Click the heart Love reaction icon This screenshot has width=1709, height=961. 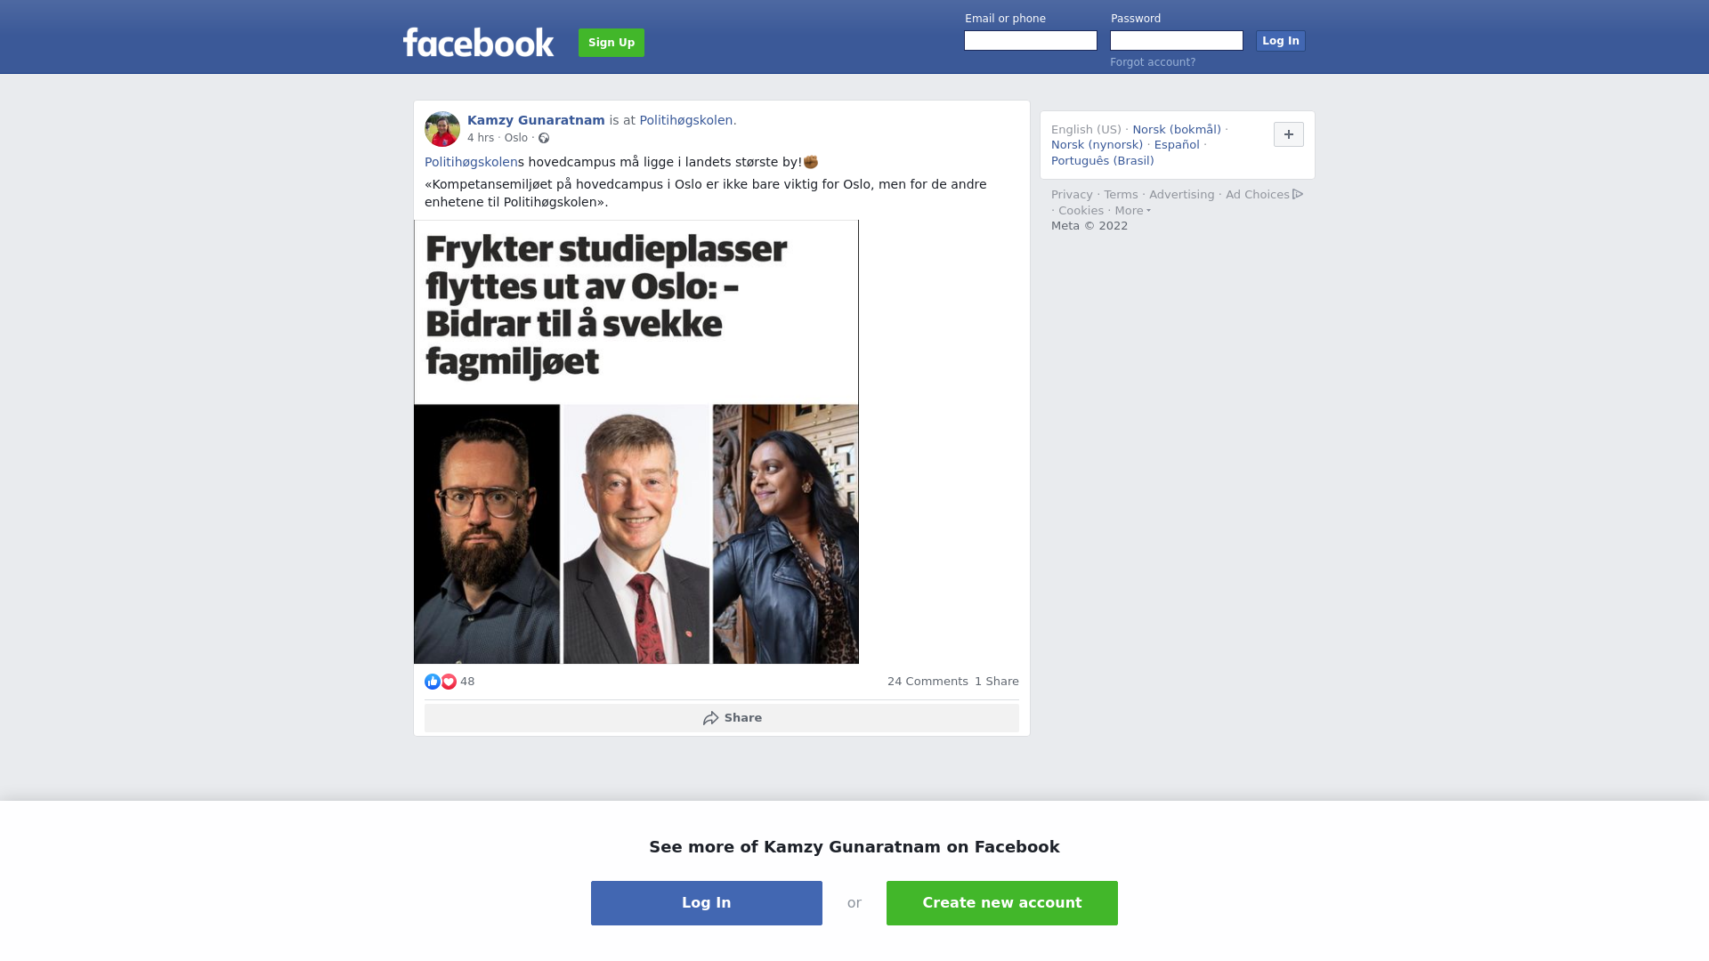pos(449,682)
